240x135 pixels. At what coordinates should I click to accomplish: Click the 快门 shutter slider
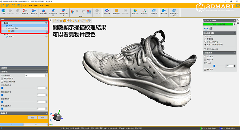pyautogui.click(x=214, y=66)
